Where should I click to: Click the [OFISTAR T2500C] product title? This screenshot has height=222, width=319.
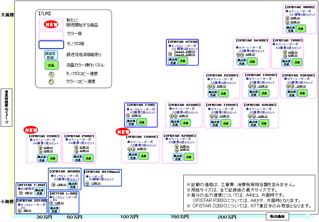tap(222, 105)
